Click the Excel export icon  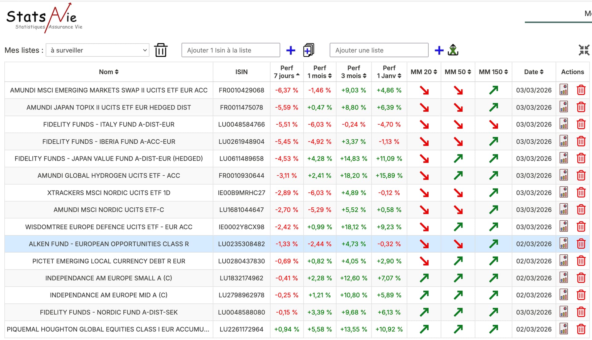[453, 50]
